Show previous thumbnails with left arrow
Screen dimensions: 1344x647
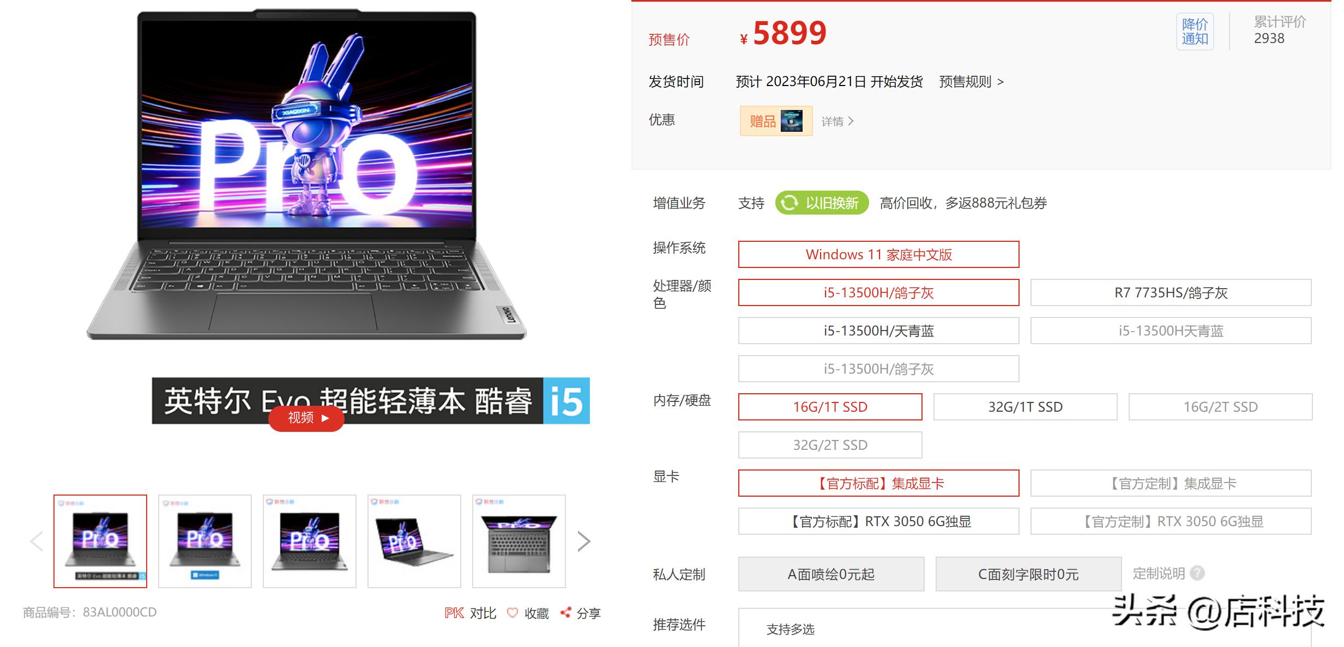(x=37, y=541)
